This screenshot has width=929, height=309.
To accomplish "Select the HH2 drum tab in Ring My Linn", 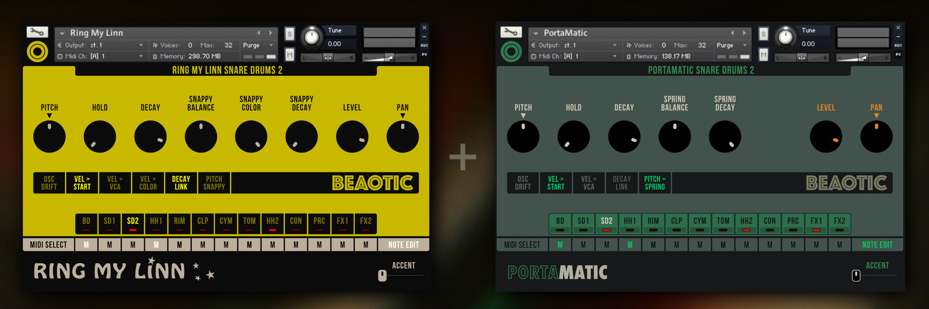I will pos(273,223).
